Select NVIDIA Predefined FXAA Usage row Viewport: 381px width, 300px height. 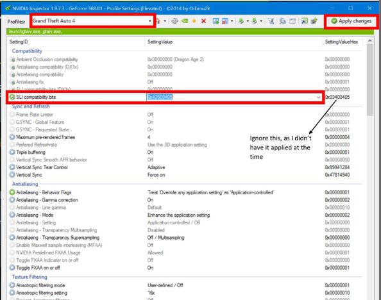click(185, 253)
